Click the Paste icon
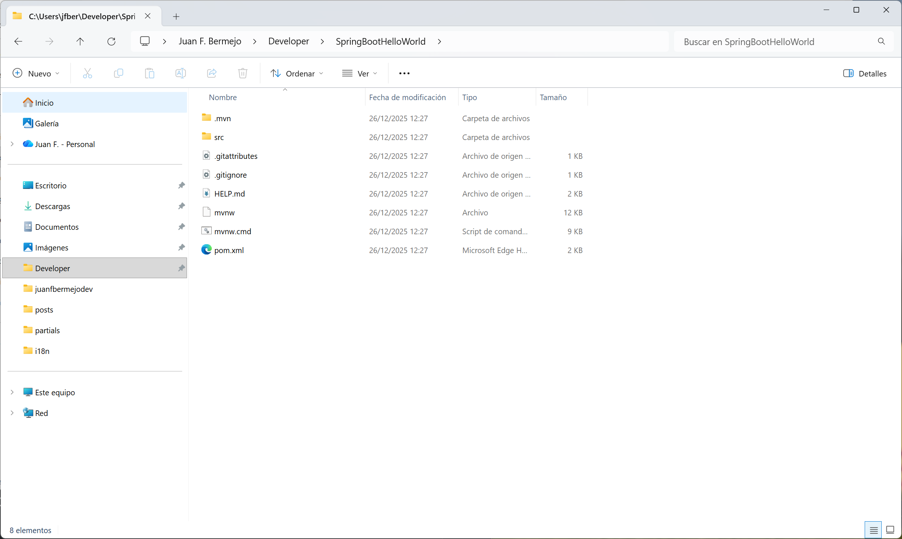Screen dimensions: 902x539 pyautogui.click(x=149, y=73)
